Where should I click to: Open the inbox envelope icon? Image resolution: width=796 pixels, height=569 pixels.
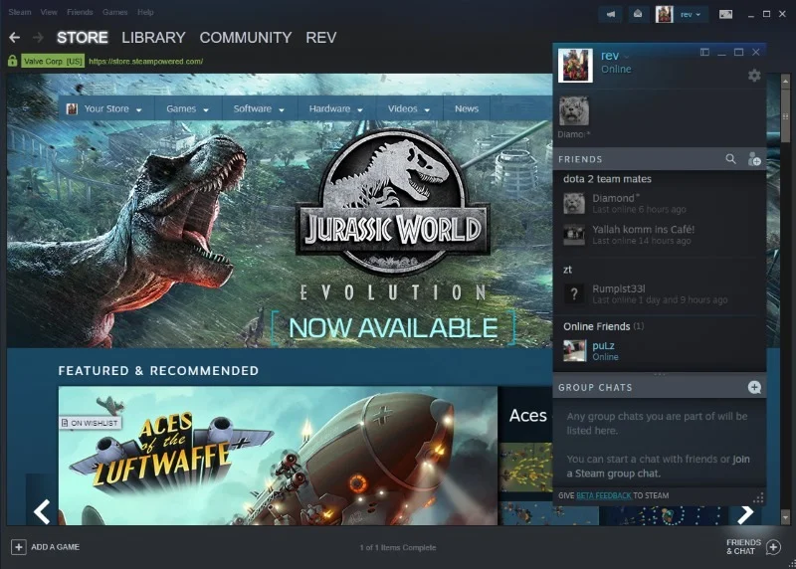638,14
